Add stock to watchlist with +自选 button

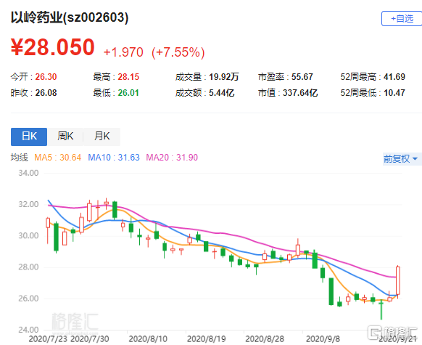click(x=402, y=19)
